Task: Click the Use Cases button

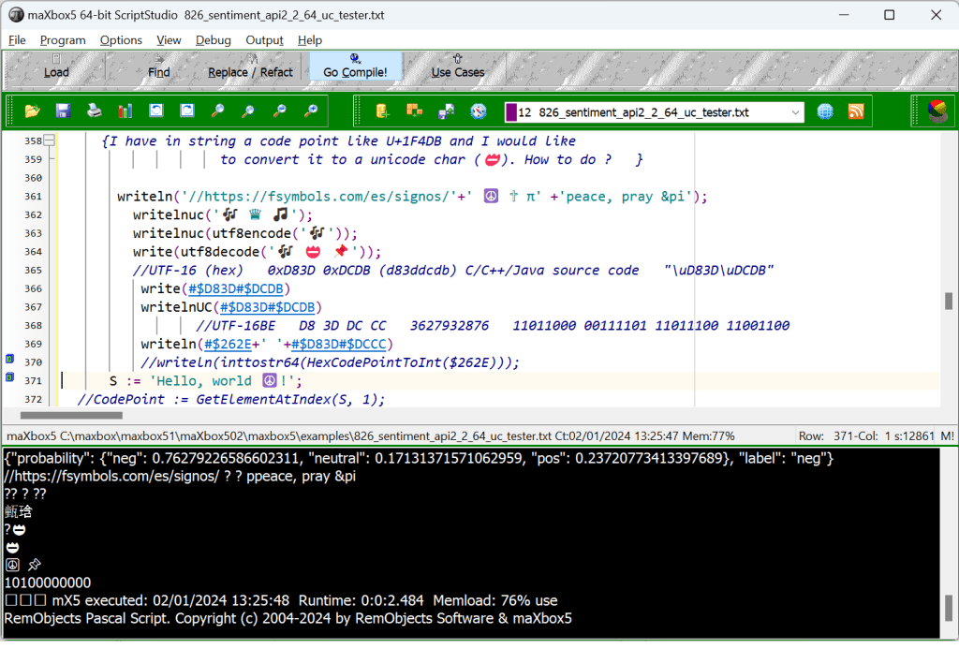Action: click(x=458, y=66)
